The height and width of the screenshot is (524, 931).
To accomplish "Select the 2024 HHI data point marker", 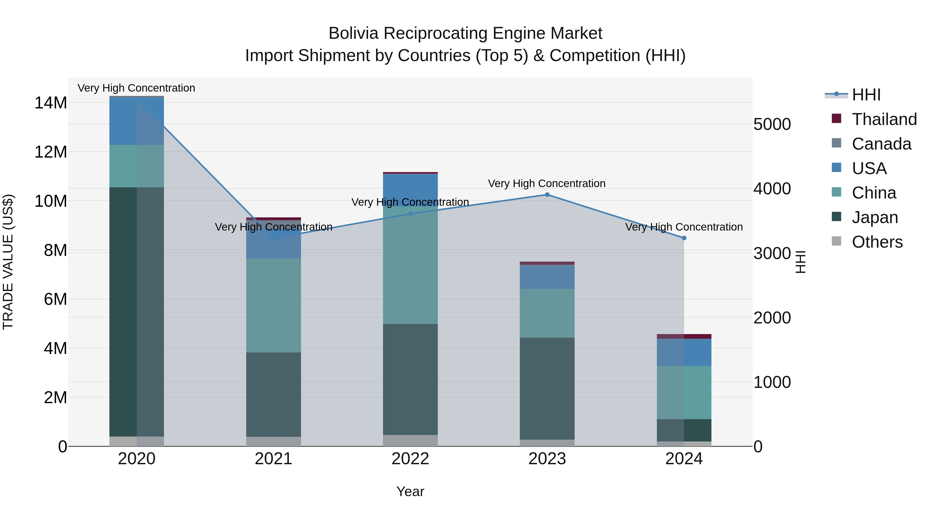I will pyautogui.click(x=684, y=238).
